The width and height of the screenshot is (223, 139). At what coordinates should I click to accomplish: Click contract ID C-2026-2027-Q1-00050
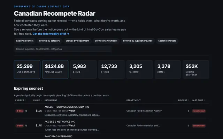tap(56, 126)
